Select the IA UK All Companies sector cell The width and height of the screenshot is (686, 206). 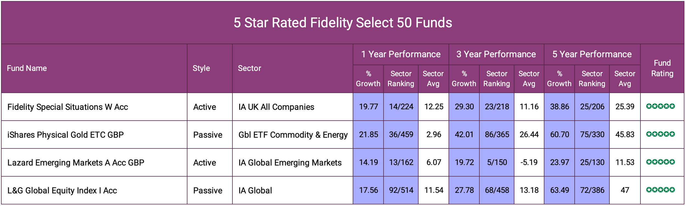pos(276,107)
